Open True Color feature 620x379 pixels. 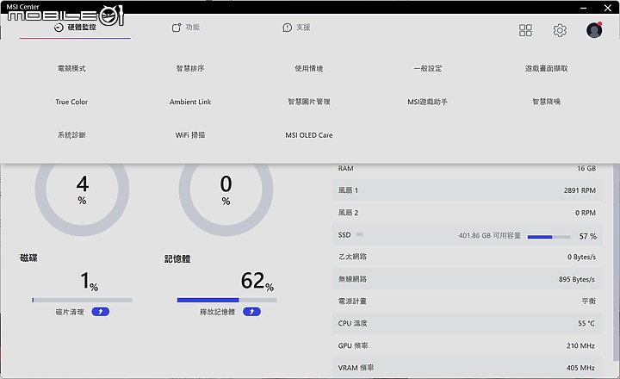point(71,102)
